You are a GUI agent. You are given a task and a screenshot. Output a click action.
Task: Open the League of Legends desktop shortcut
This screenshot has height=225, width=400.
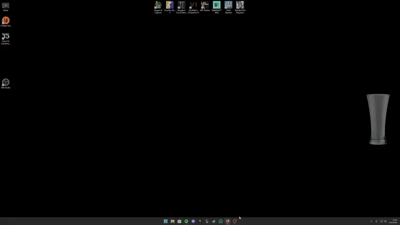158,7
